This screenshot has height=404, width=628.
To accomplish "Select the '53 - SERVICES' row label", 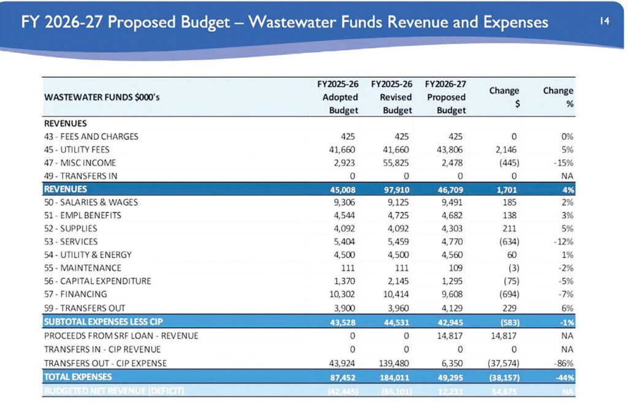I will click(x=71, y=242).
